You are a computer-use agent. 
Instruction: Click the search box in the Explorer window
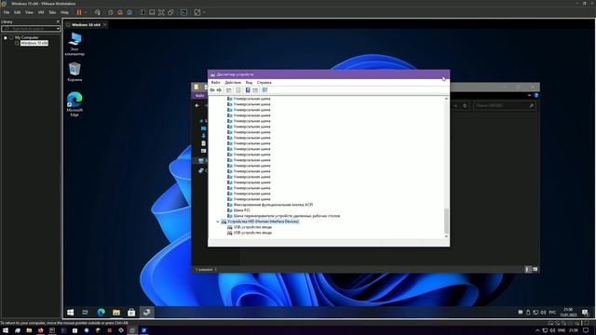504,105
